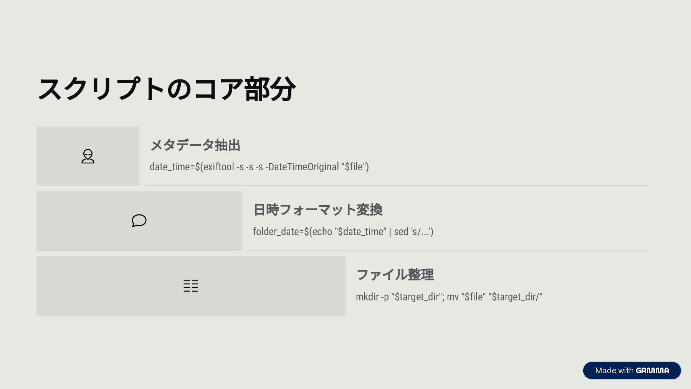Image resolution: width=691 pixels, height=389 pixels.
Task: Click the "Made with" text in the badge
Action: (x=614, y=371)
